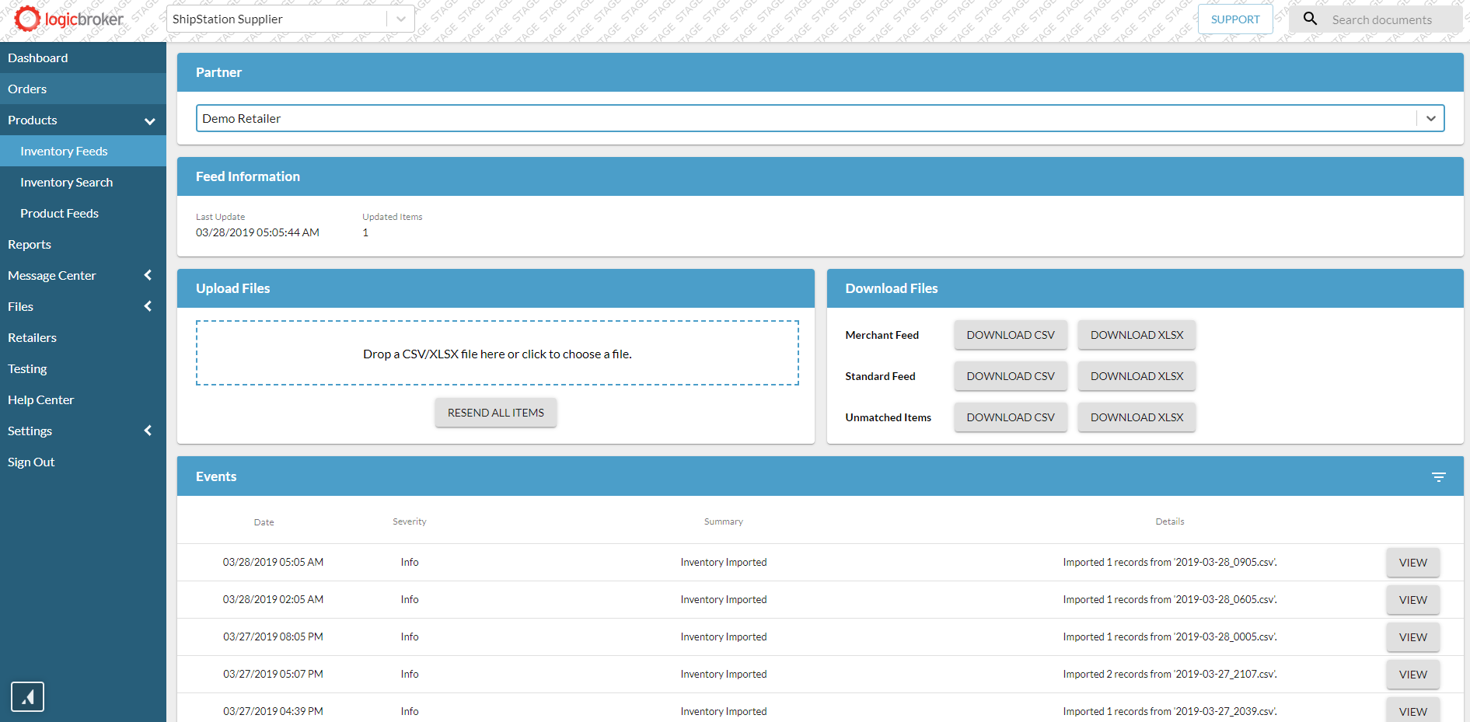Image resolution: width=1470 pixels, height=722 pixels.
Task: Open Inventory Search
Action: pyautogui.click(x=83, y=182)
